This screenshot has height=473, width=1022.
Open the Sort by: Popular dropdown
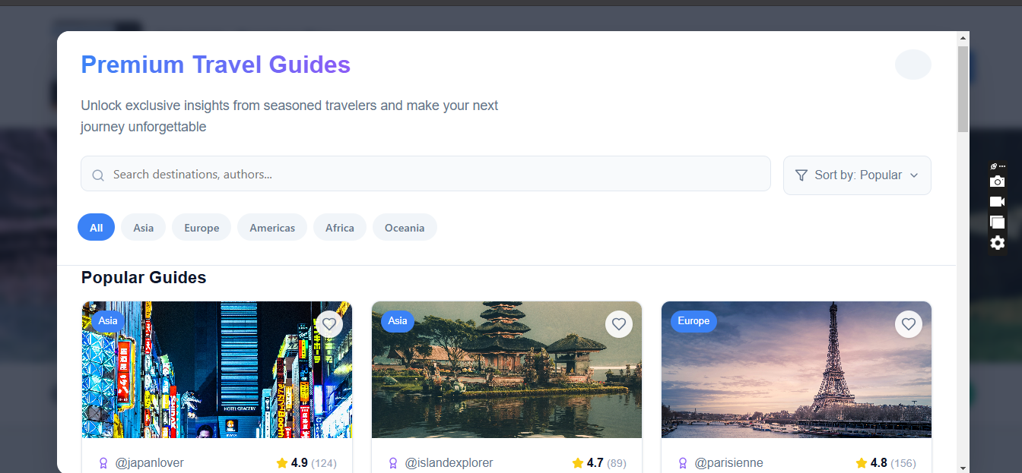(857, 175)
